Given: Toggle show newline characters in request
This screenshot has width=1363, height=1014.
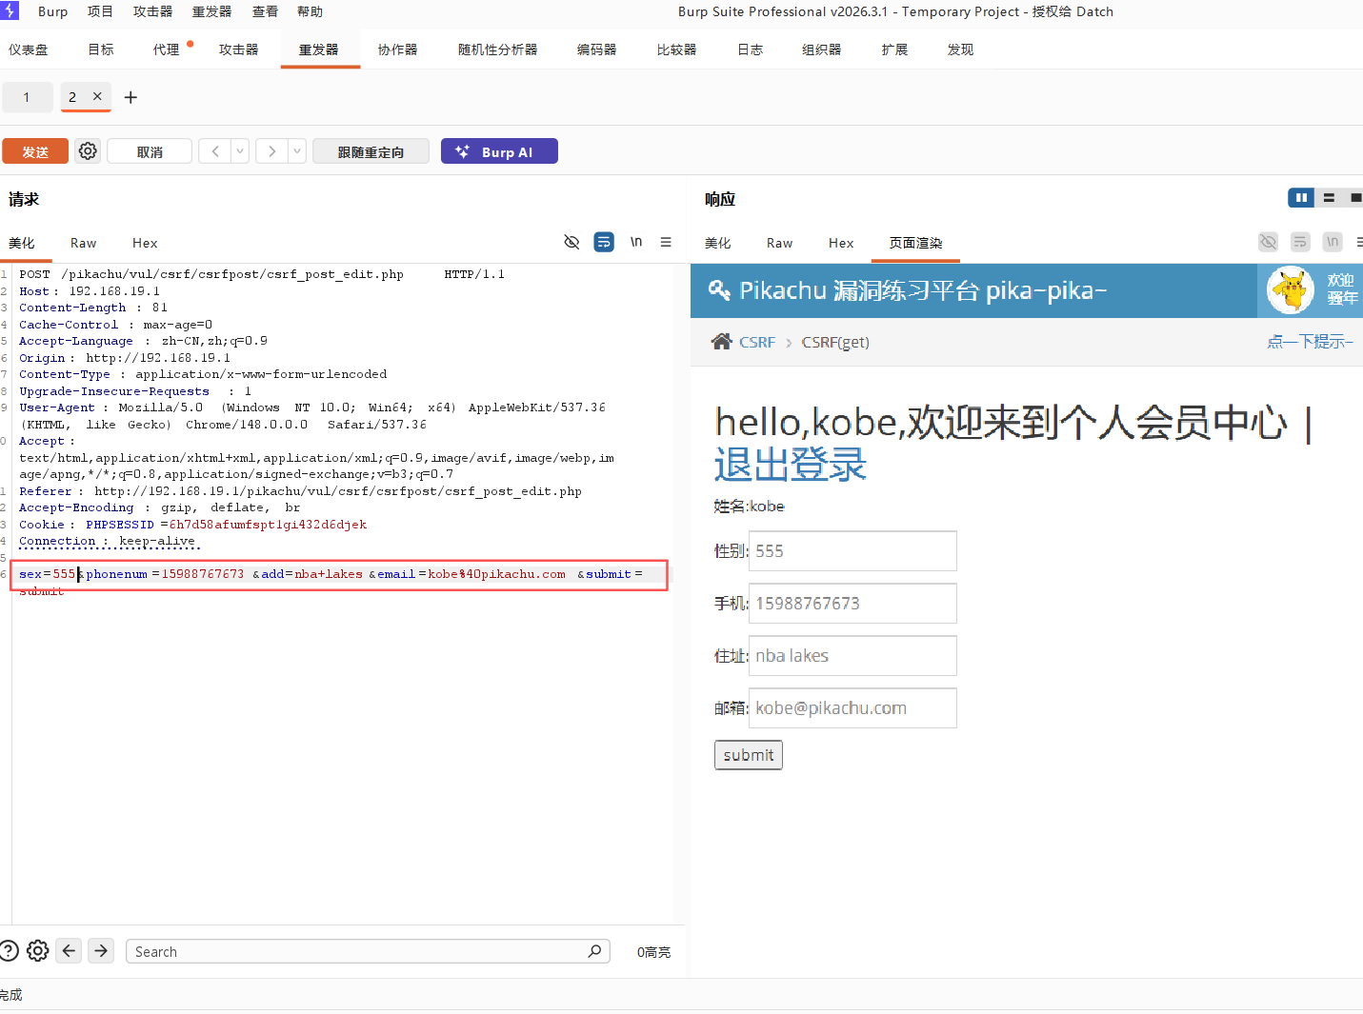Looking at the screenshot, I should pos(636,242).
